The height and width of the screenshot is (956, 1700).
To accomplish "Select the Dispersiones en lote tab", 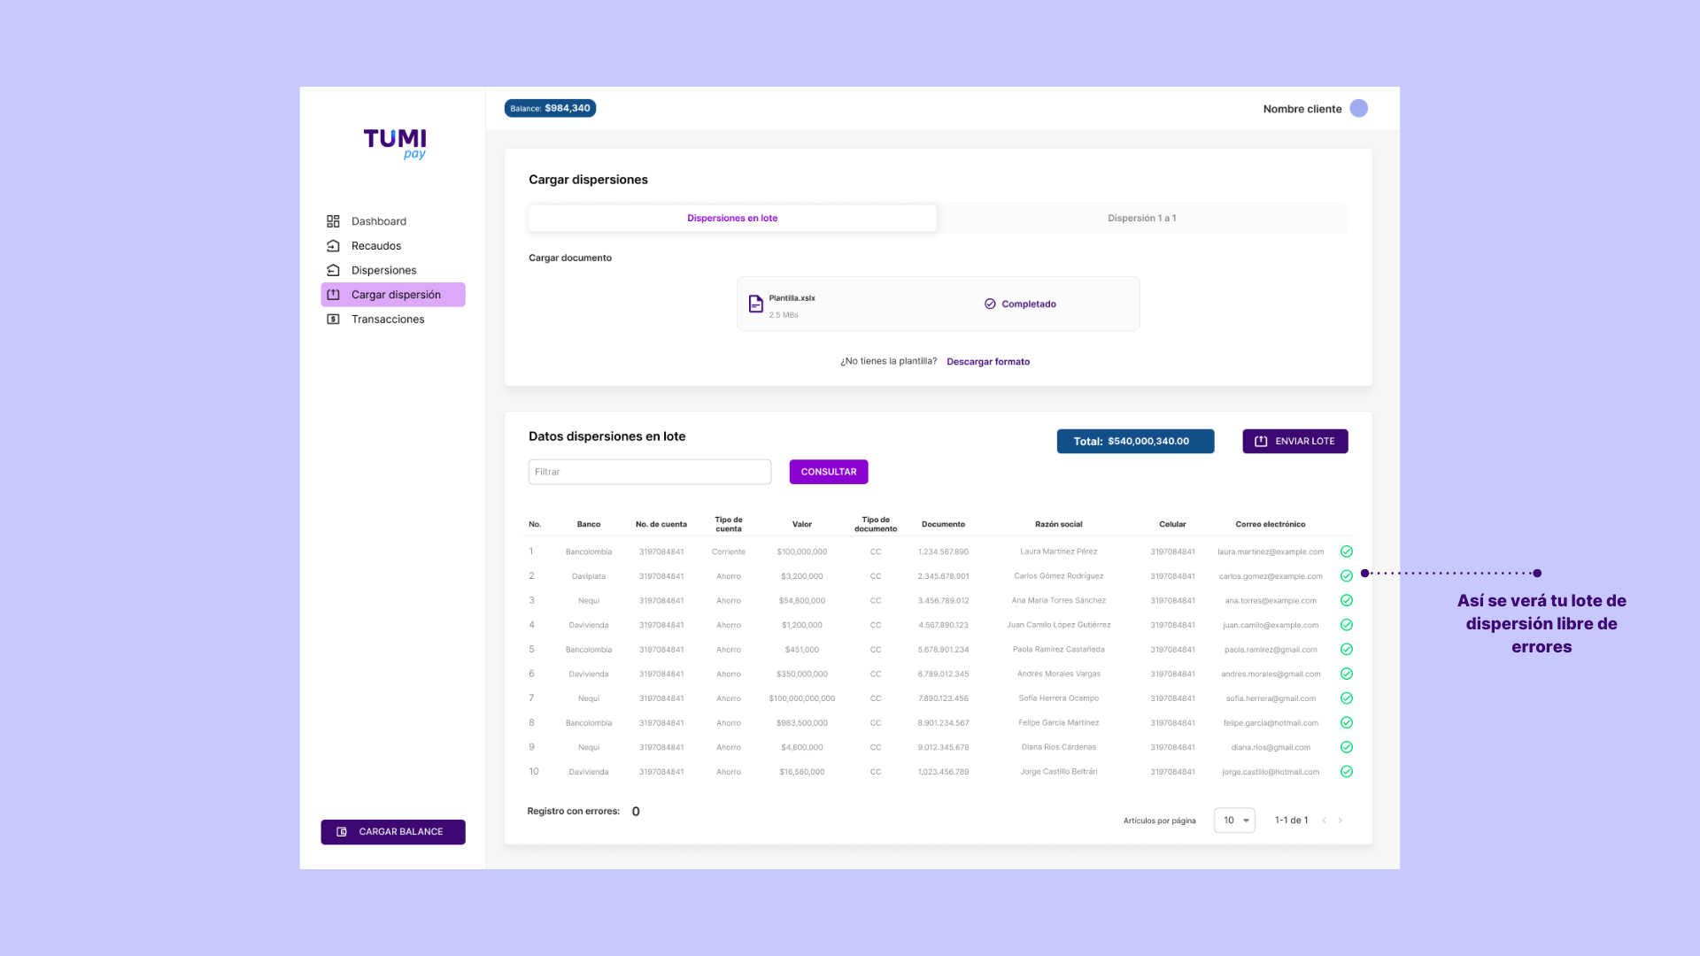I will point(732,219).
